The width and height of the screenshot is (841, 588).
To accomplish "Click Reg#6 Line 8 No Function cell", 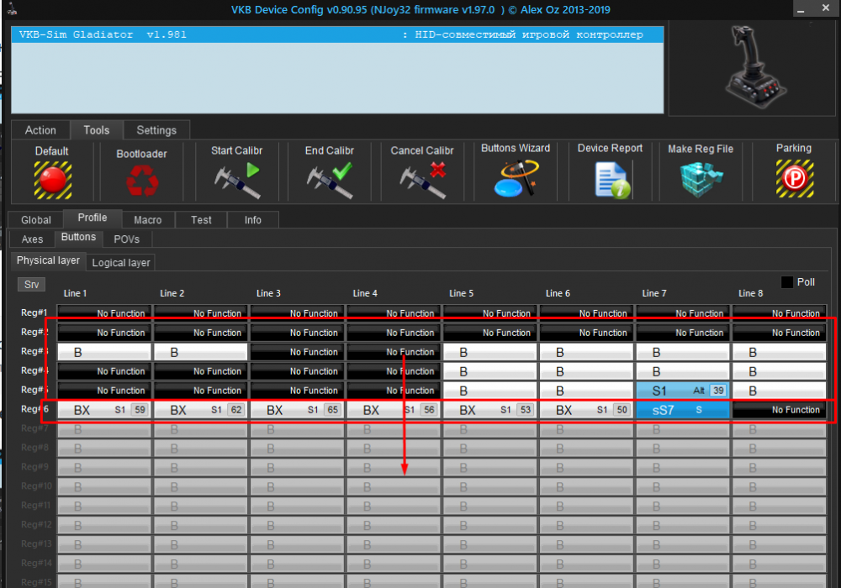I will 780,410.
